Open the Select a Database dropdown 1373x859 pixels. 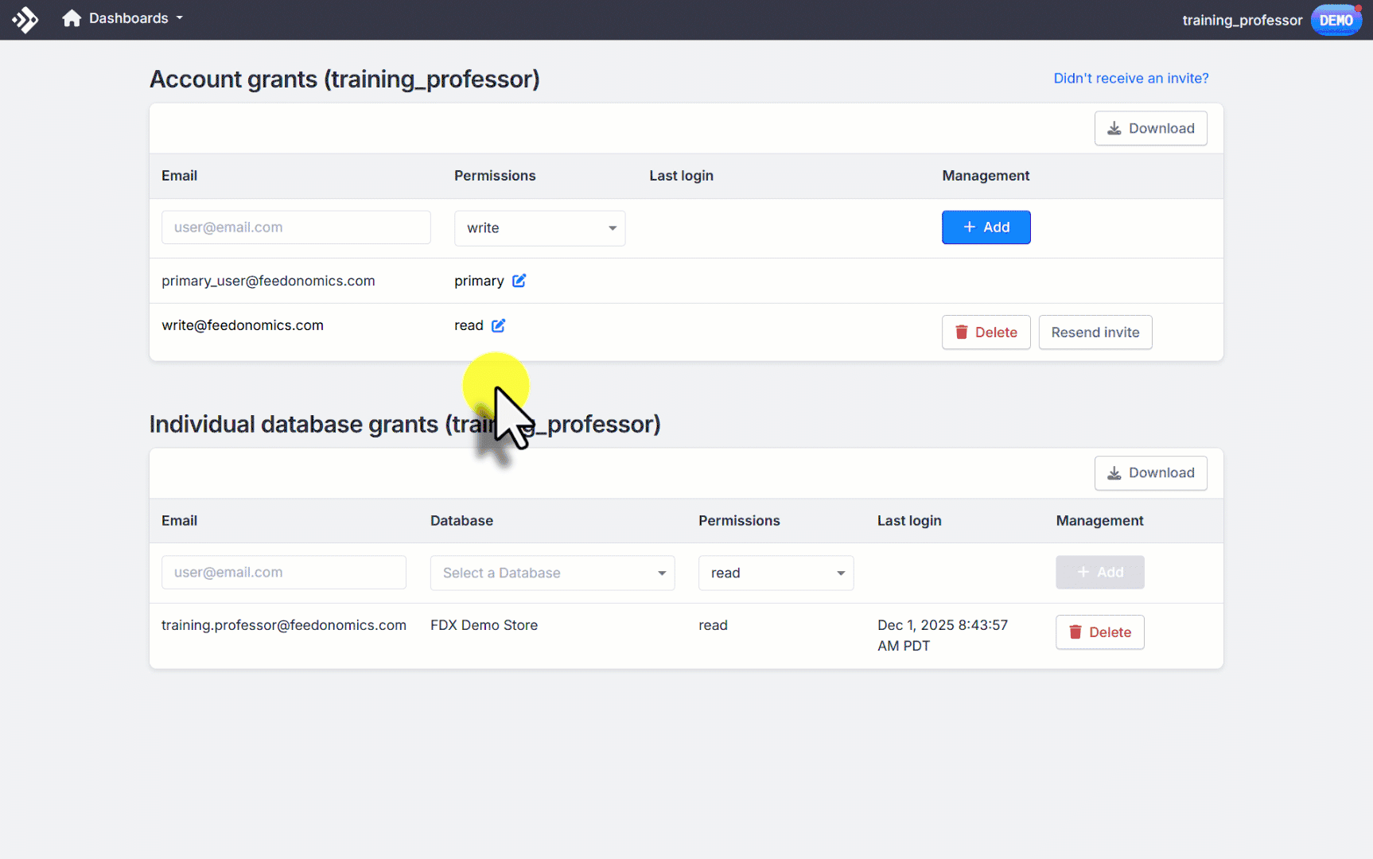(552, 573)
